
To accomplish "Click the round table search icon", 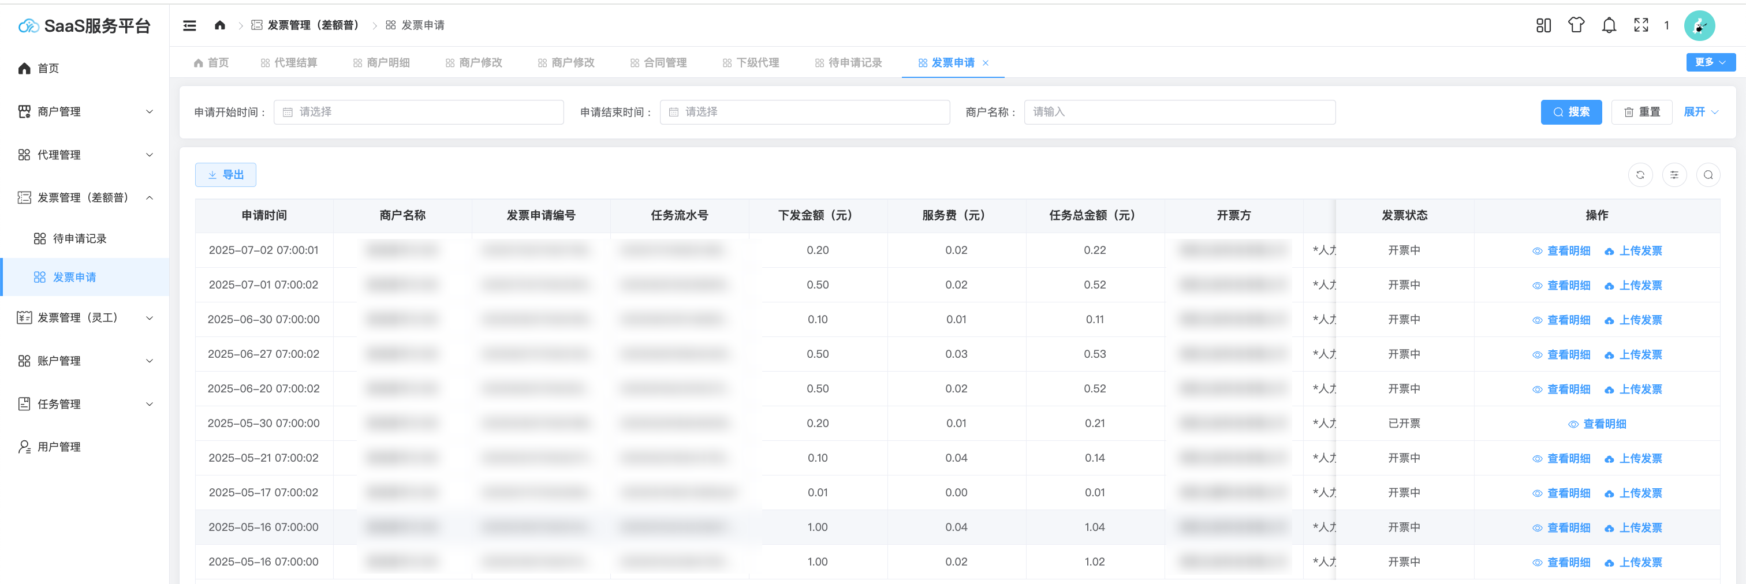I will pyautogui.click(x=1708, y=175).
